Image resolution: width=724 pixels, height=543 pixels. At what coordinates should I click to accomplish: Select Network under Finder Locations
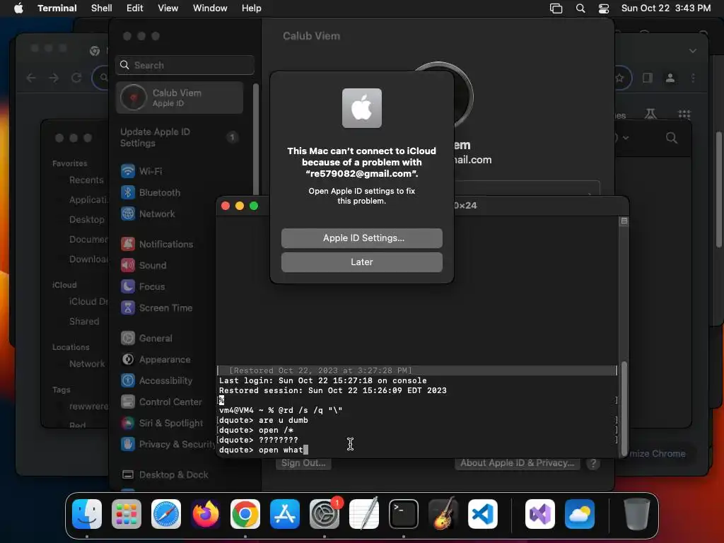(x=87, y=364)
